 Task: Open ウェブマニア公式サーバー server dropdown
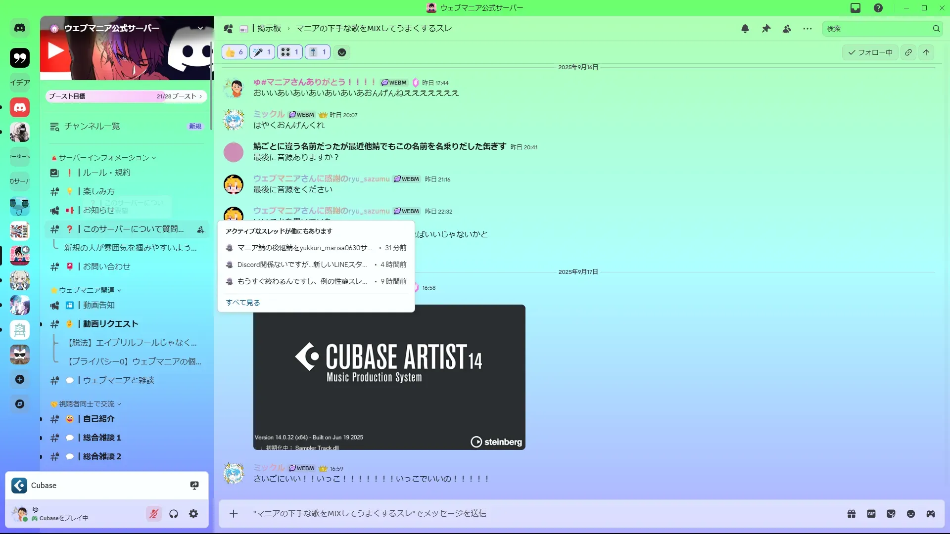pos(200,28)
